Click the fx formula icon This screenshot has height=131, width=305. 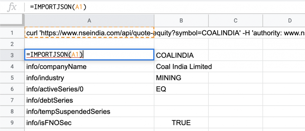(12, 7)
